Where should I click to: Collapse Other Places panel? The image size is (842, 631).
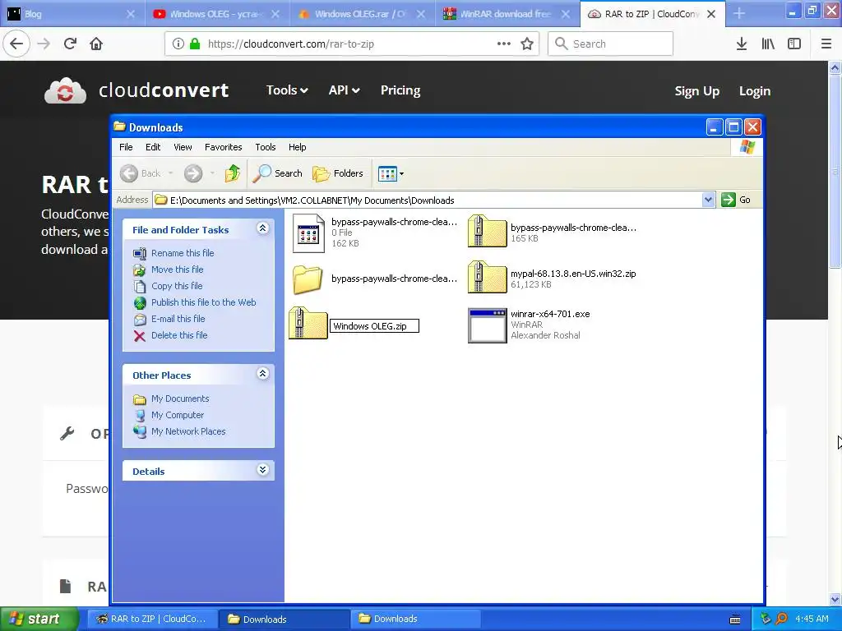(x=262, y=374)
